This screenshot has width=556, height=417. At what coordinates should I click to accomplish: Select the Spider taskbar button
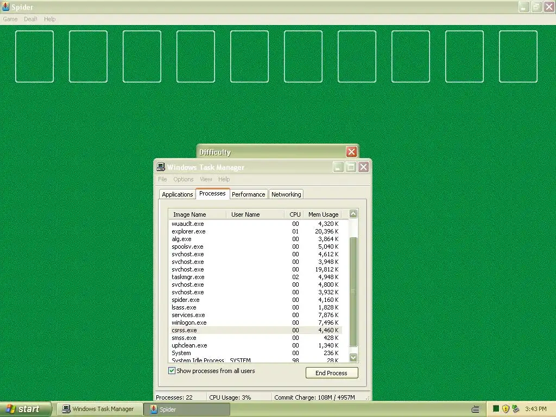pyautogui.click(x=187, y=409)
